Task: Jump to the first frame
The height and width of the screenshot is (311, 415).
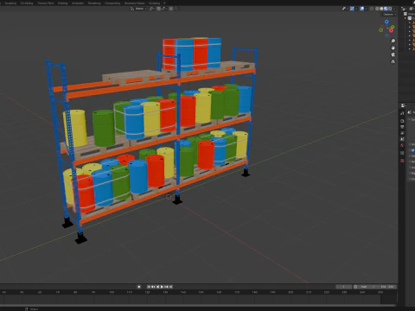Action: click(149, 287)
